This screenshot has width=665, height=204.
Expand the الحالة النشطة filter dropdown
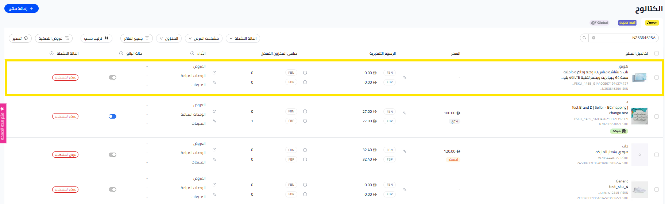[x=243, y=38]
